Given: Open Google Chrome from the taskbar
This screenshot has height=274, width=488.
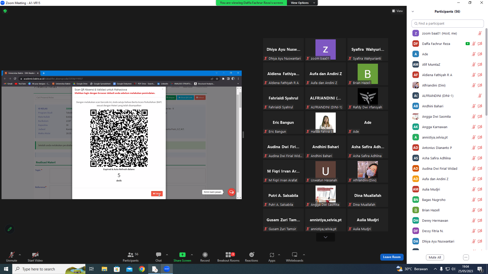Looking at the screenshot, I should click(142, 269).
